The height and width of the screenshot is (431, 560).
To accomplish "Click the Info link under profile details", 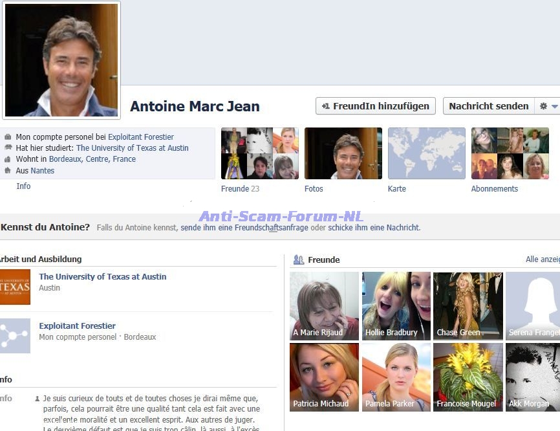I will click(x=23, y=186).
